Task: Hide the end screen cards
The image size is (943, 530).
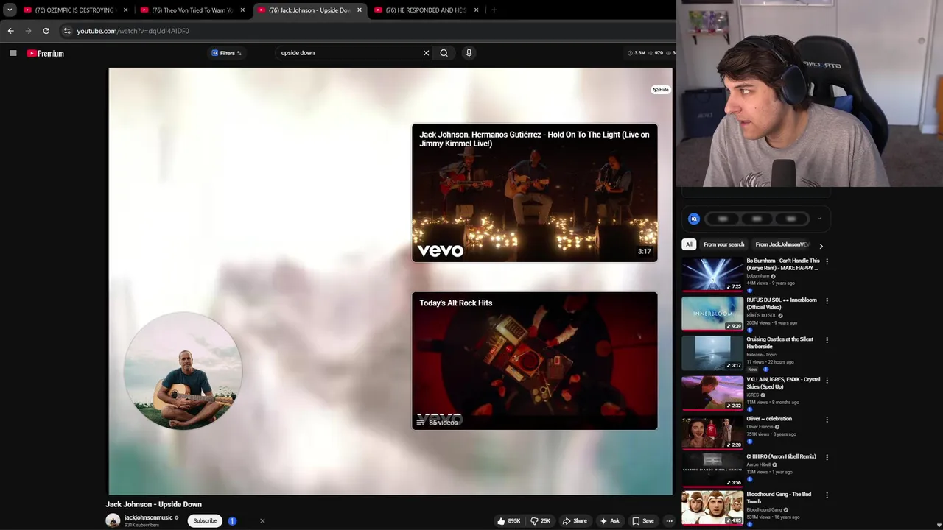Action: (661, 90)
